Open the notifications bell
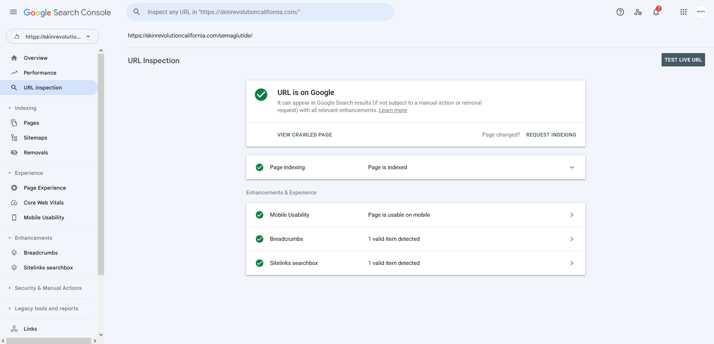The height and width of the screenshot is (344, 714). tap(656, 12)
